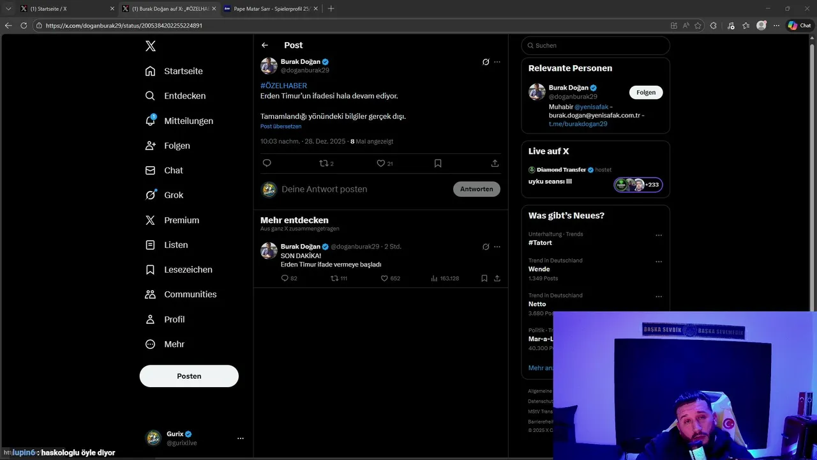Go back with the Post arrow
Screen dimensions: 817x460
pyautogui.click(x=265, y=45)
